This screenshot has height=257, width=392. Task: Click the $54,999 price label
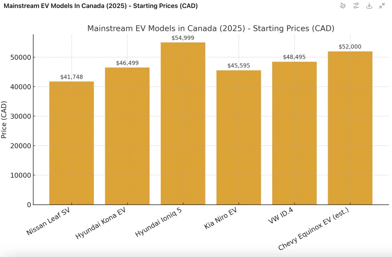point(183,38)
